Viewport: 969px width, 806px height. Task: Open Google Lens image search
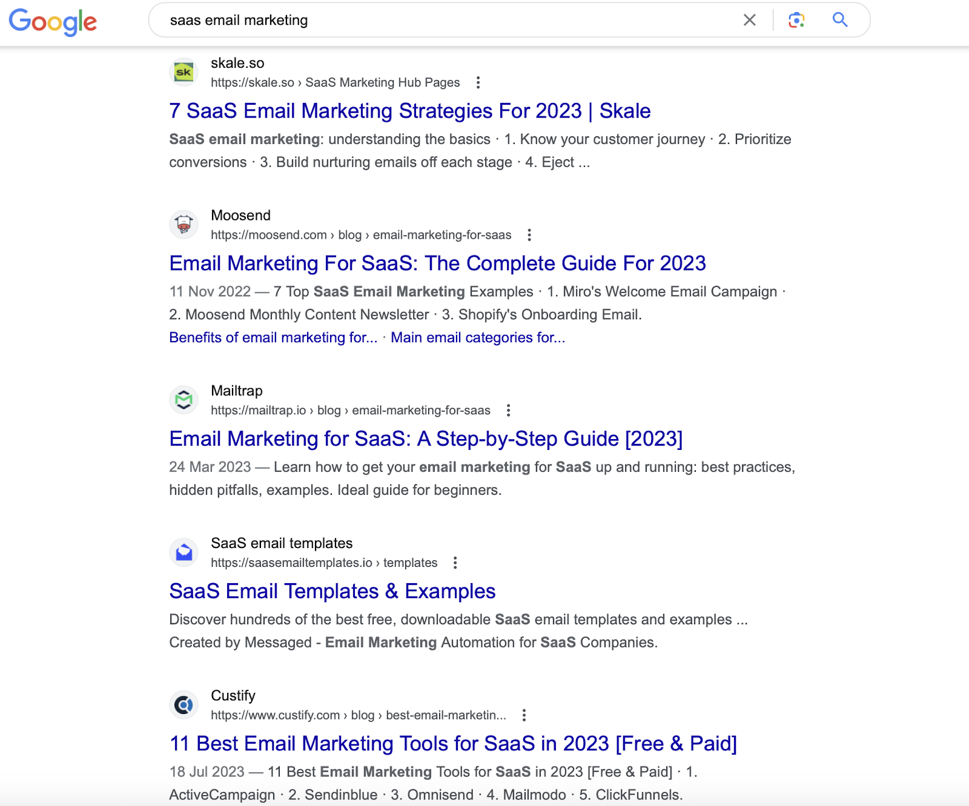[796, 20]
